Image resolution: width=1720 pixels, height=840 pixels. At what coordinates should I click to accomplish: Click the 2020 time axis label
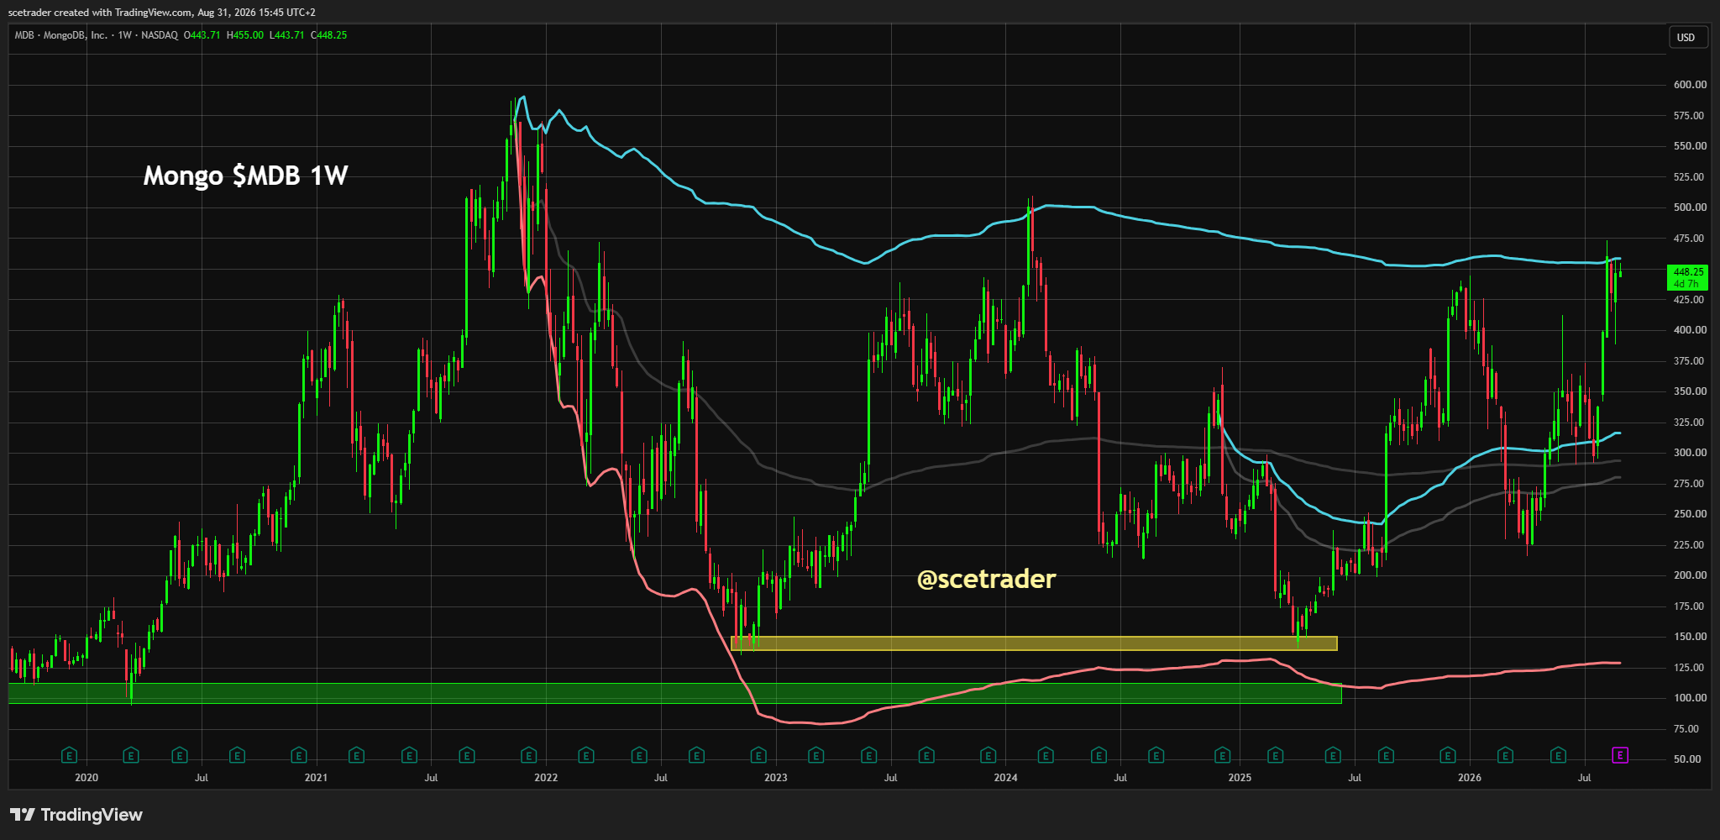[x=87, y=778]
